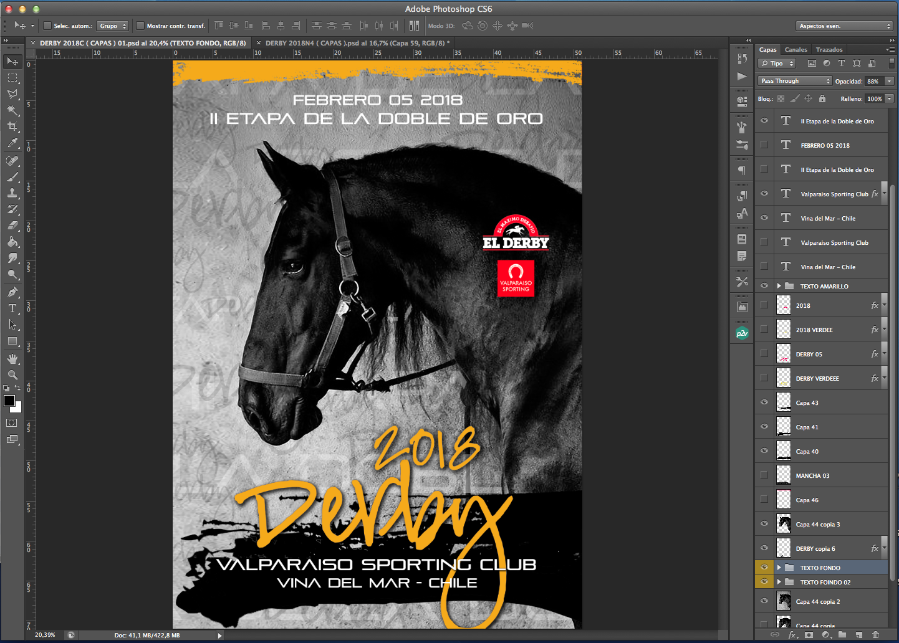The image size is (899, 643).
Task: Select the Paint Bucket tool
Action: tap(12, 242)
